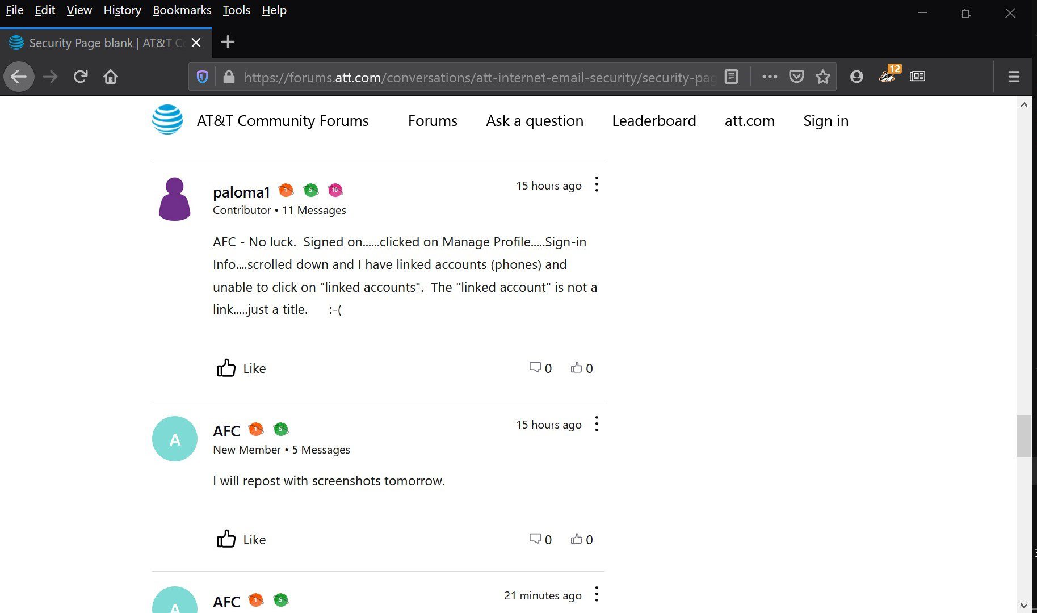Screen dimensions: 1037x613
Task: Visit att.com link
Action: (x=749, y=121)
